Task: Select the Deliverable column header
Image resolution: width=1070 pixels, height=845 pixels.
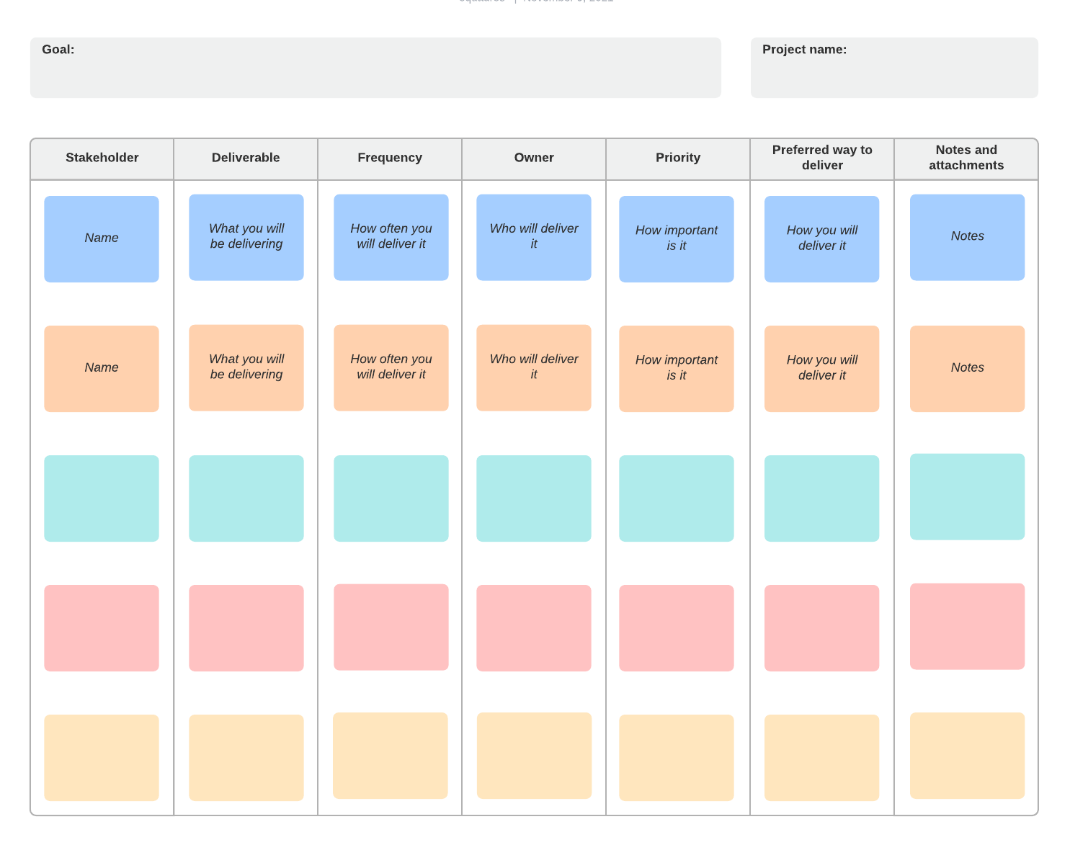Action: (x=246, y=158)
